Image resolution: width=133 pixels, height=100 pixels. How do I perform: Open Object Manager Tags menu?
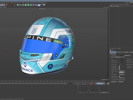(x=123, y=4)
